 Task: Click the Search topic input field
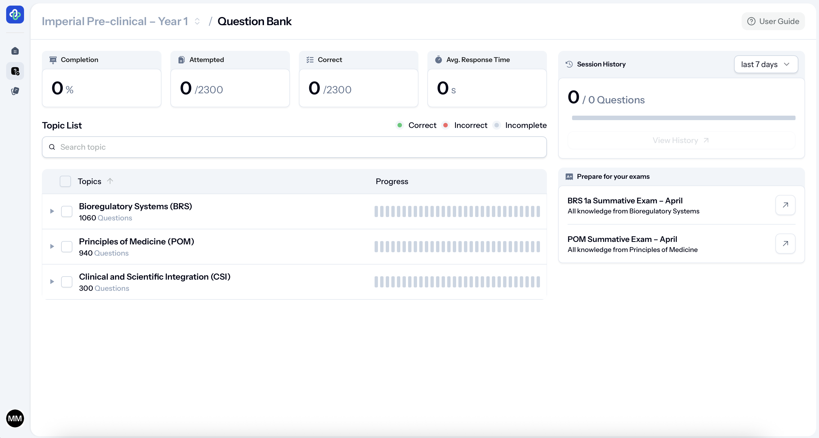294,147
